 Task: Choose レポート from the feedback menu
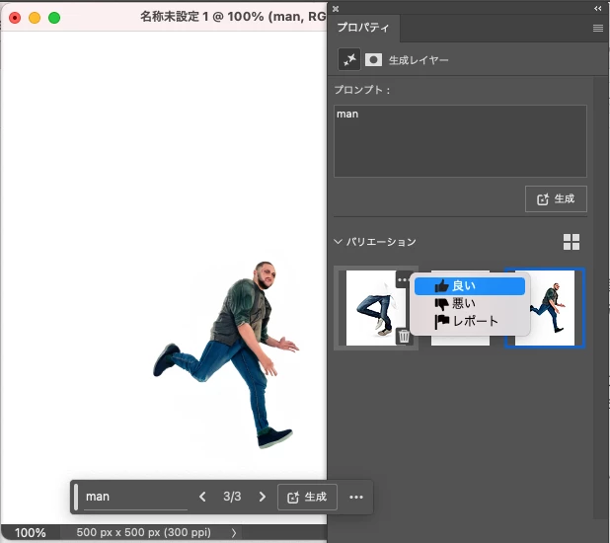coord(470,321)
